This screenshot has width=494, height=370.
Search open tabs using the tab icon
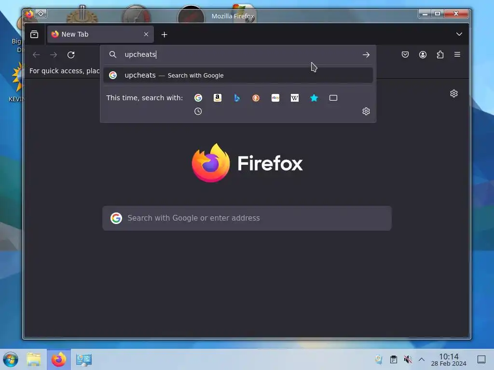[333, 98]
